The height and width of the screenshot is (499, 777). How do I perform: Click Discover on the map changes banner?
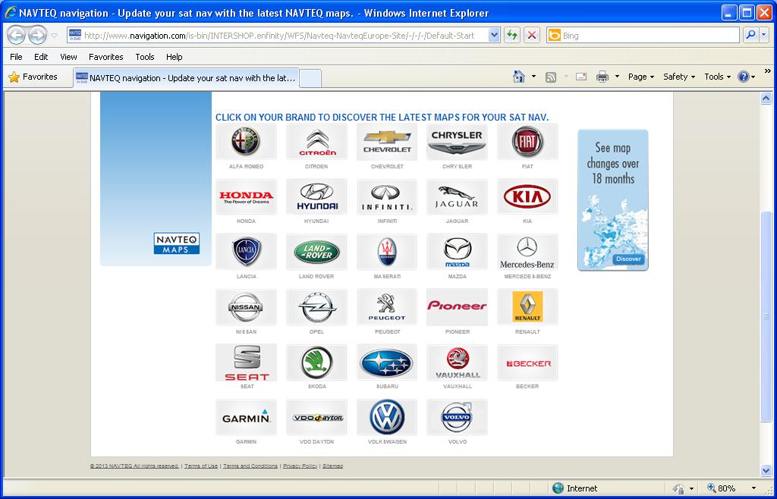pyautogui.click(x=628, y=259)
